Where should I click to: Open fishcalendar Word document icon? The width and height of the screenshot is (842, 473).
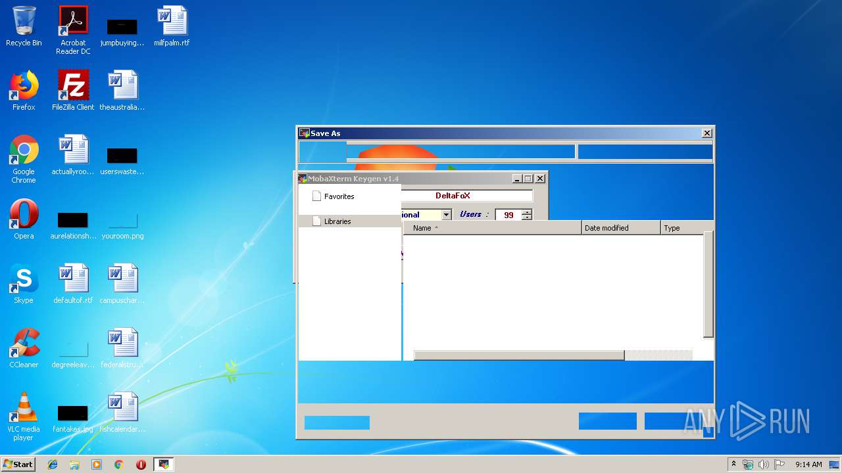122,413
